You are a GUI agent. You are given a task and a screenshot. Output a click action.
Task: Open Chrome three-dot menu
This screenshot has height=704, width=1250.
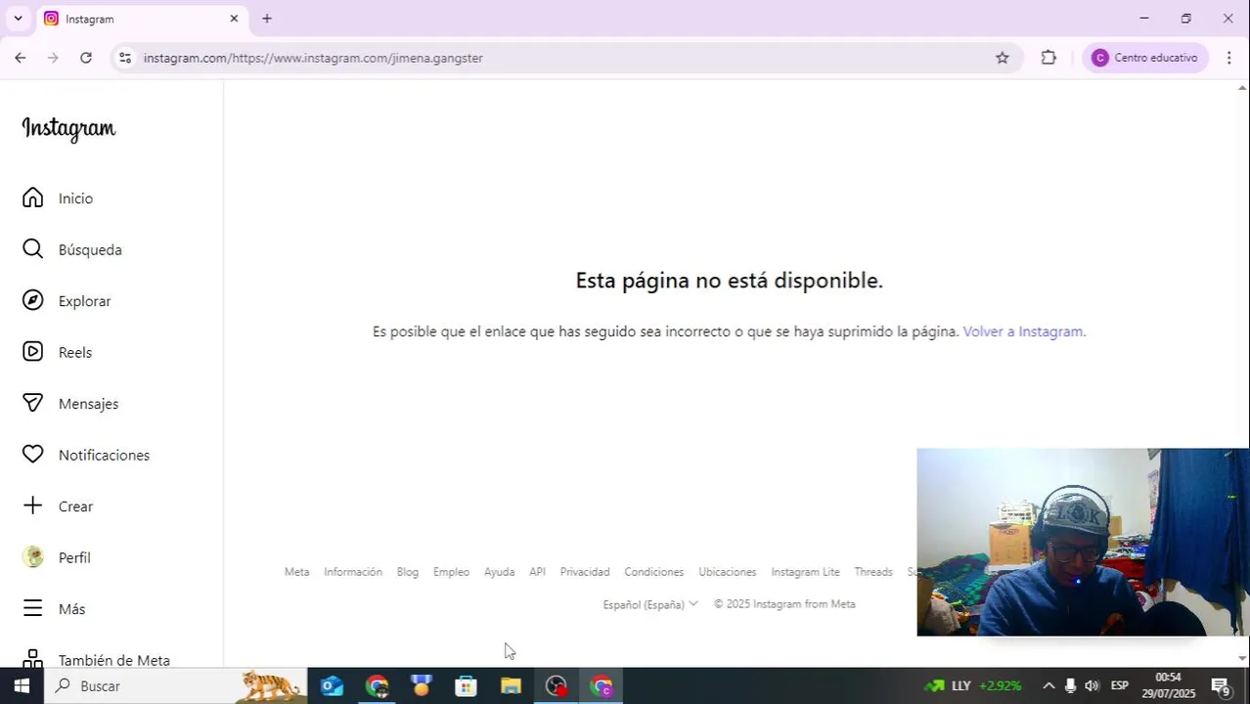[x=1229, y=58]
